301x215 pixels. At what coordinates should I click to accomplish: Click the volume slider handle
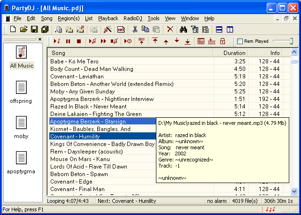[x=292, y=41]
